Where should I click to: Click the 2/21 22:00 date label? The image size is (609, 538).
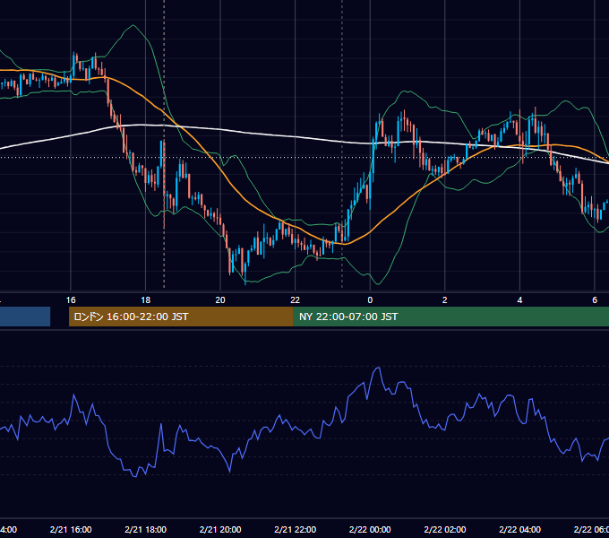(x=296, y=529)
